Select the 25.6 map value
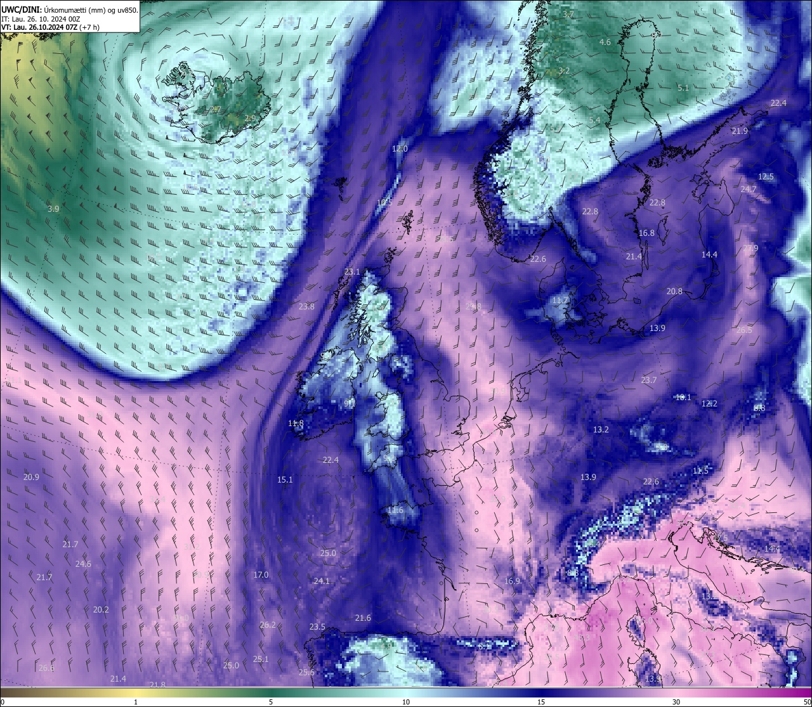The height and width of the screenshot is (707, 812). pos(306,672)
